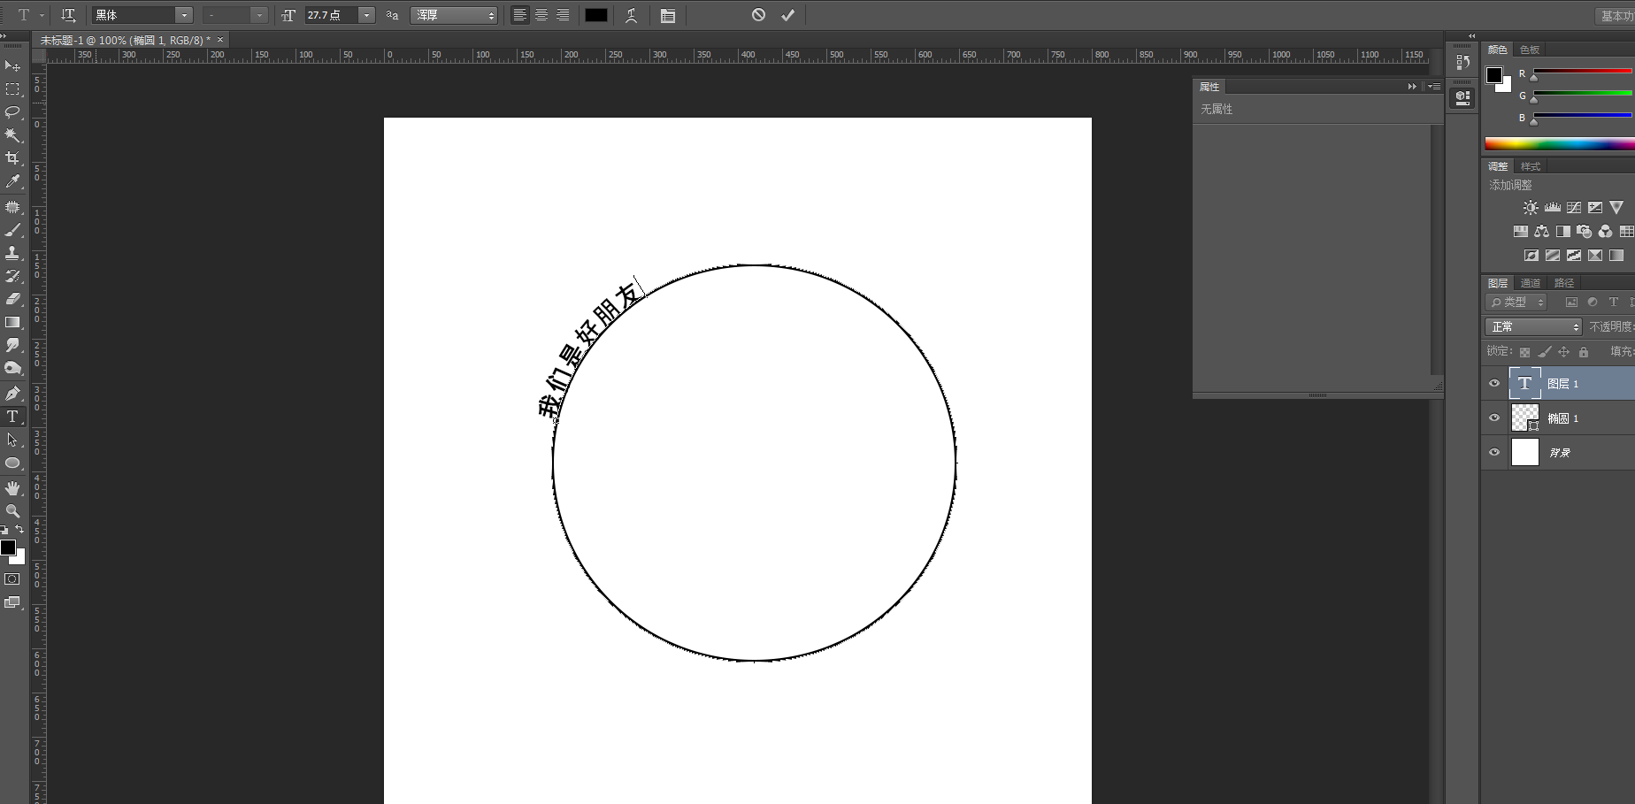Image resolution: width=1635 pixels, height=804 pixels.
Task: Select the Rectangular Marquee tool
Action: pyautogui.click(x=12, y=89)
